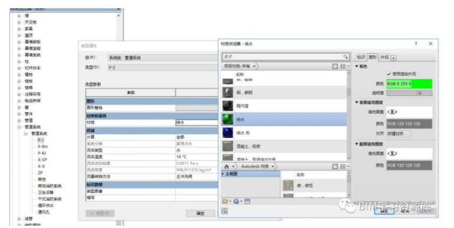454x228 pixels.
Task: Click the 类型 P-J type dropdown field
Action: (x=163, y=67)
